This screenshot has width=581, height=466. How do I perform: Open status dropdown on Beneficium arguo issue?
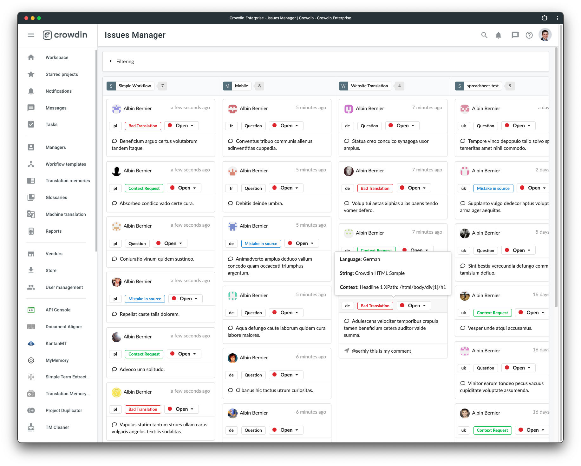[x=181, y=126]
